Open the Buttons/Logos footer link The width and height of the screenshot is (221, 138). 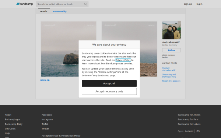click(x=13, y=119)
